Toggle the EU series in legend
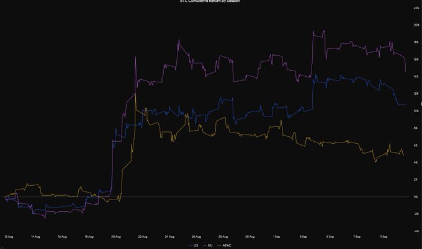422x249 pixels. (x=208, y=245)
